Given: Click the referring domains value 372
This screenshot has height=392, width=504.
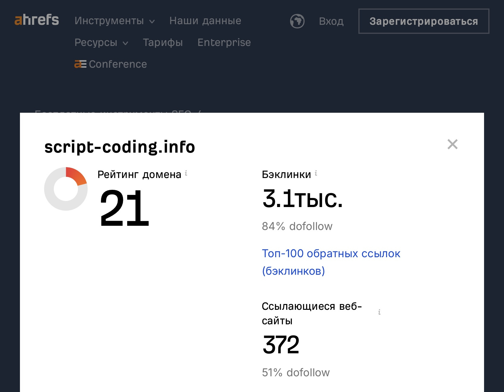Looking at the screenshot, I should [x=281, y=345].
